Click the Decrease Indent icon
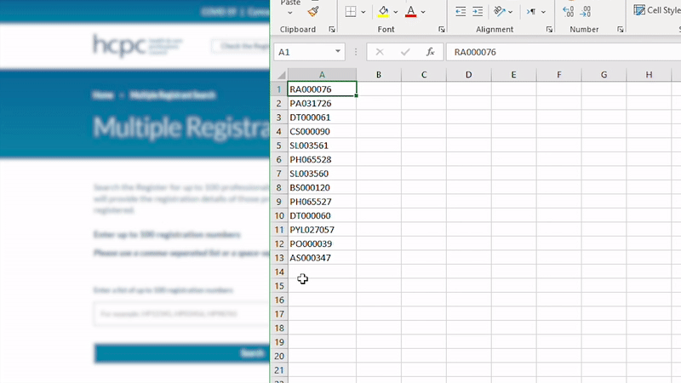This screenshot has width=681, height=383. (461, 12)
